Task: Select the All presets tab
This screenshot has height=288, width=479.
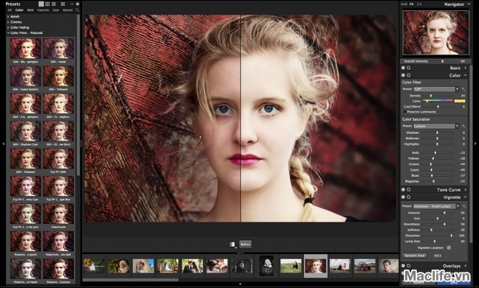Action: [10, 10]
